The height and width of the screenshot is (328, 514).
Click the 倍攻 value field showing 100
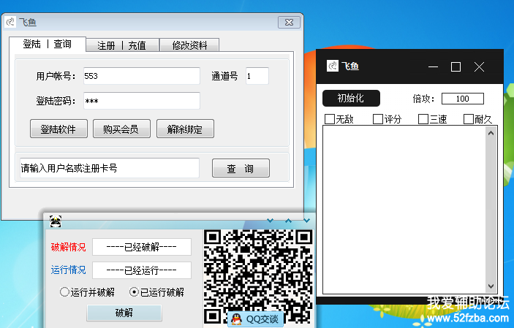click(x=463, y=99)
